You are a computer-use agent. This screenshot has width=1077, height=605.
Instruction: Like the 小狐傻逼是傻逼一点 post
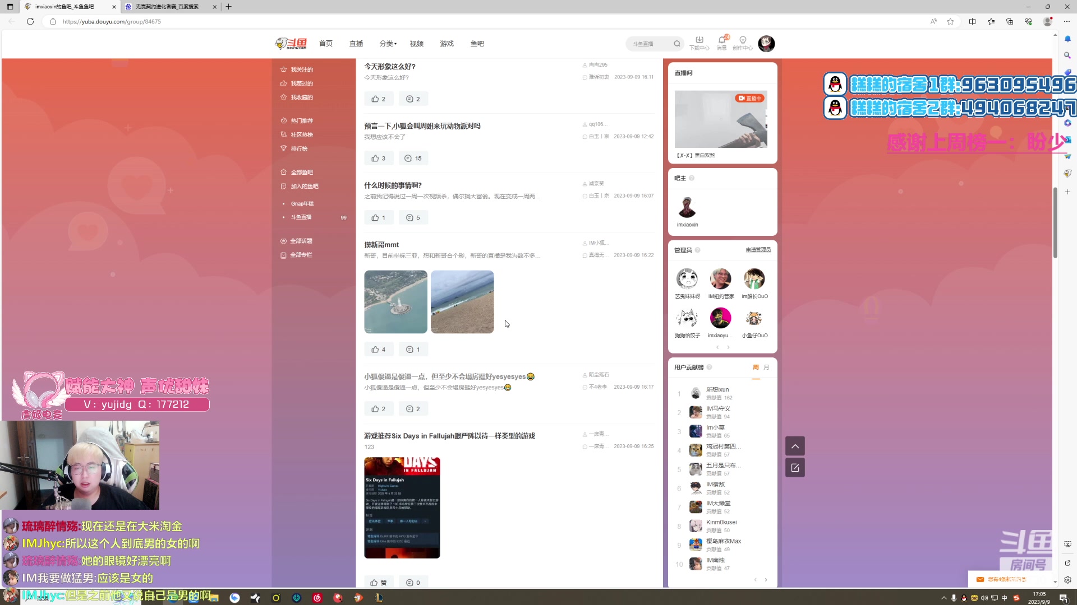pos(379,408)
